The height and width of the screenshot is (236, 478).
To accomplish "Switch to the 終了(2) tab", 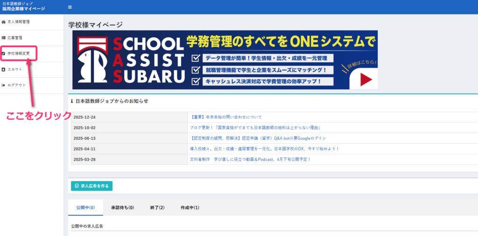I will point(157,208).
